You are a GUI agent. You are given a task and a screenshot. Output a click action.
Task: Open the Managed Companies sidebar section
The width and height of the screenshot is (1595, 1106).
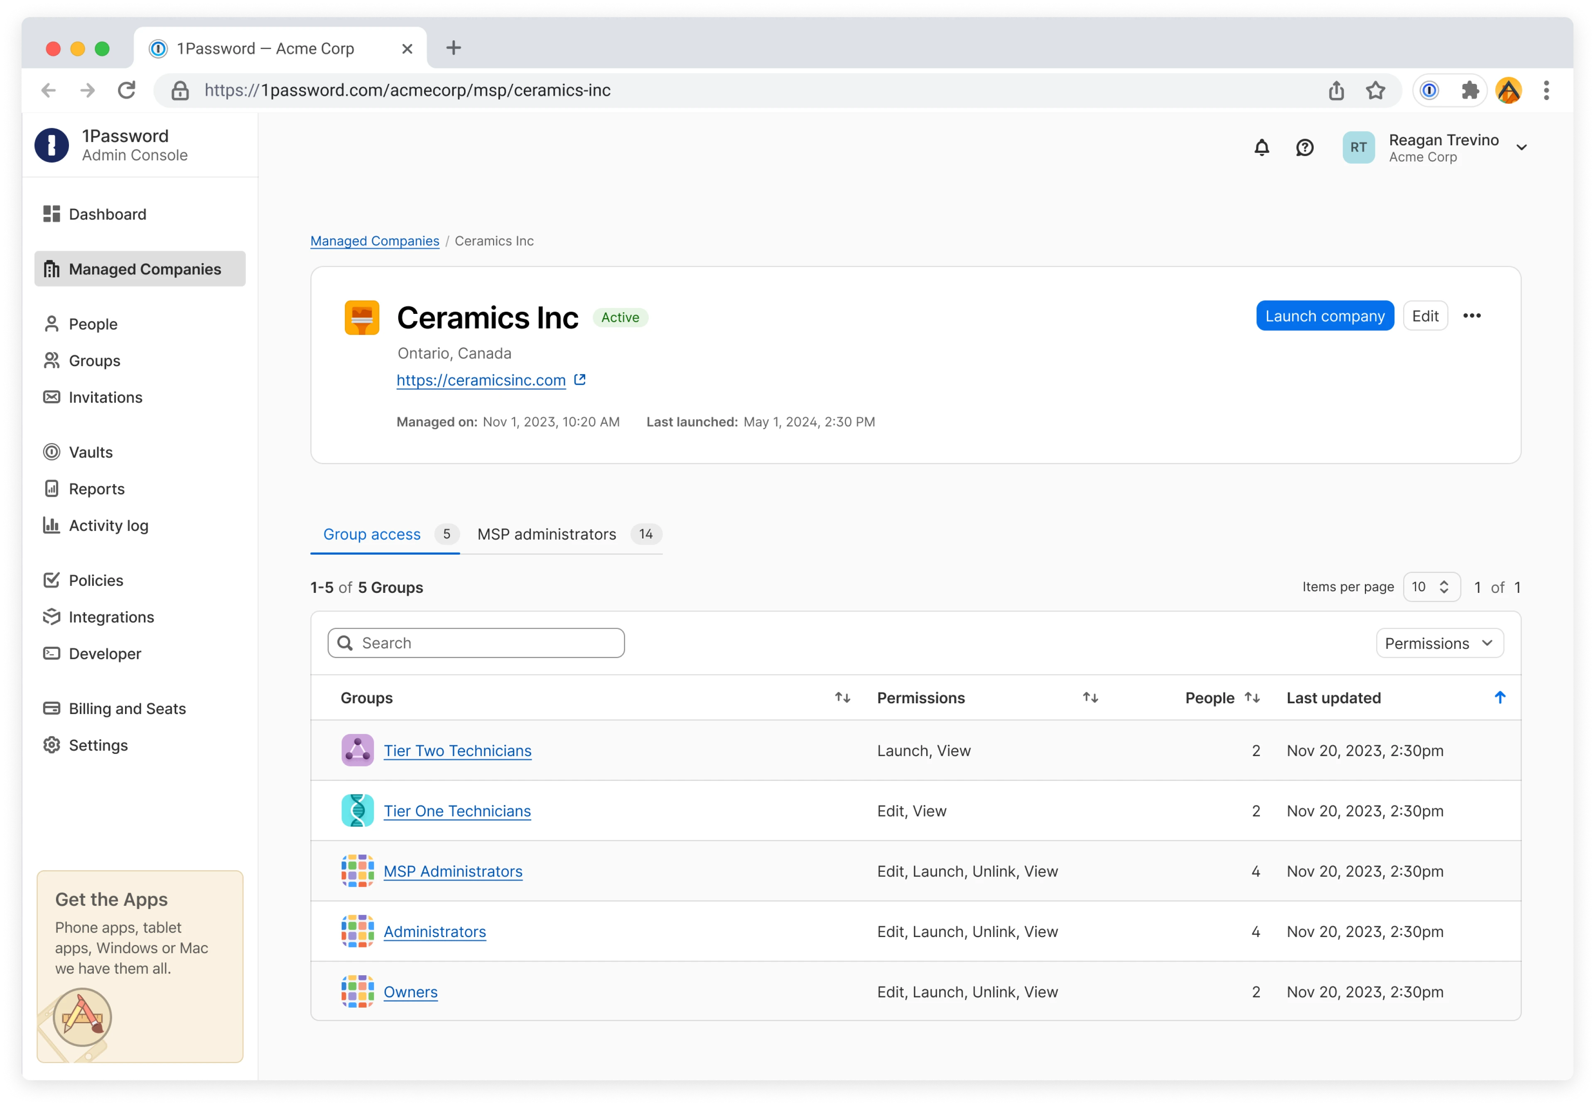[x=144, y=269]
